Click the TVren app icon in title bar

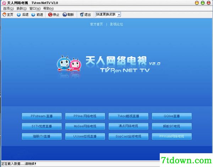tap(4, 3)
